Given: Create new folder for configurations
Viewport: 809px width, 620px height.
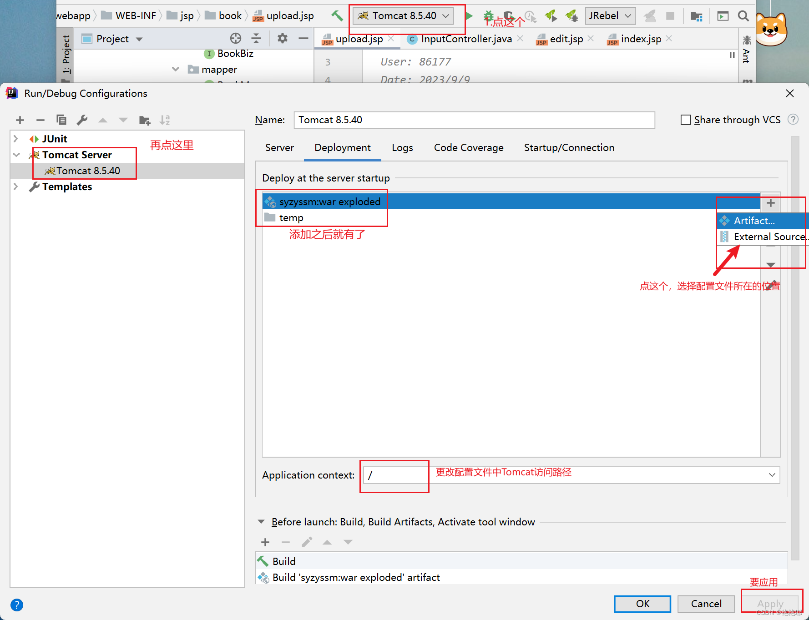Looking at the screenshot, I should (144, 120).
